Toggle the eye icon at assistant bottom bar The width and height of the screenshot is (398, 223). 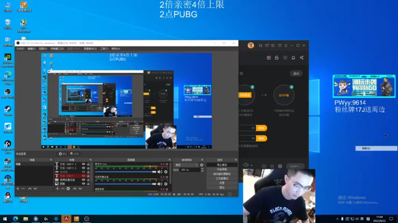coord(272,166)
